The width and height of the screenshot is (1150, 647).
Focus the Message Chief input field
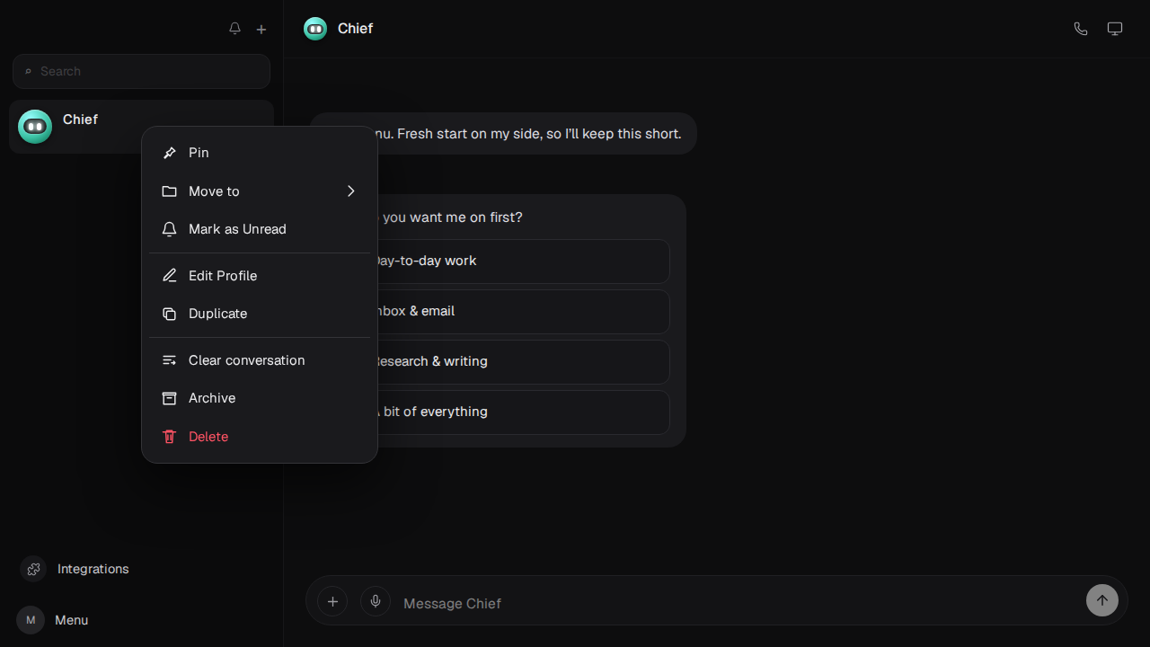[739, 603]
